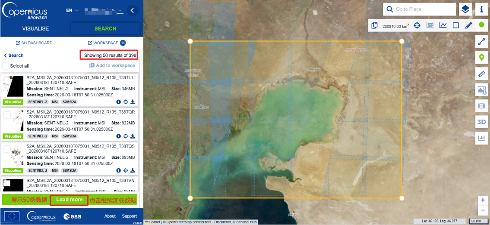Open the Support link in the footer
The image size is (490, 225).
[x=130, y=216]
